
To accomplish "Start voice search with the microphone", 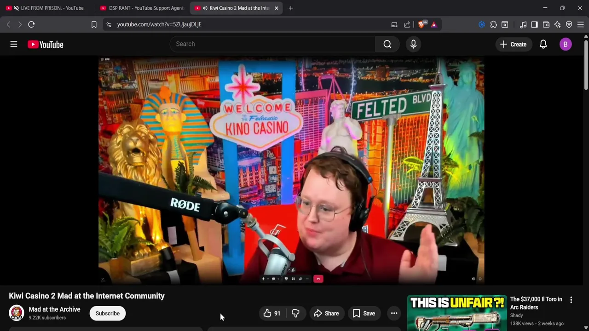I will [x=413, y=44].
